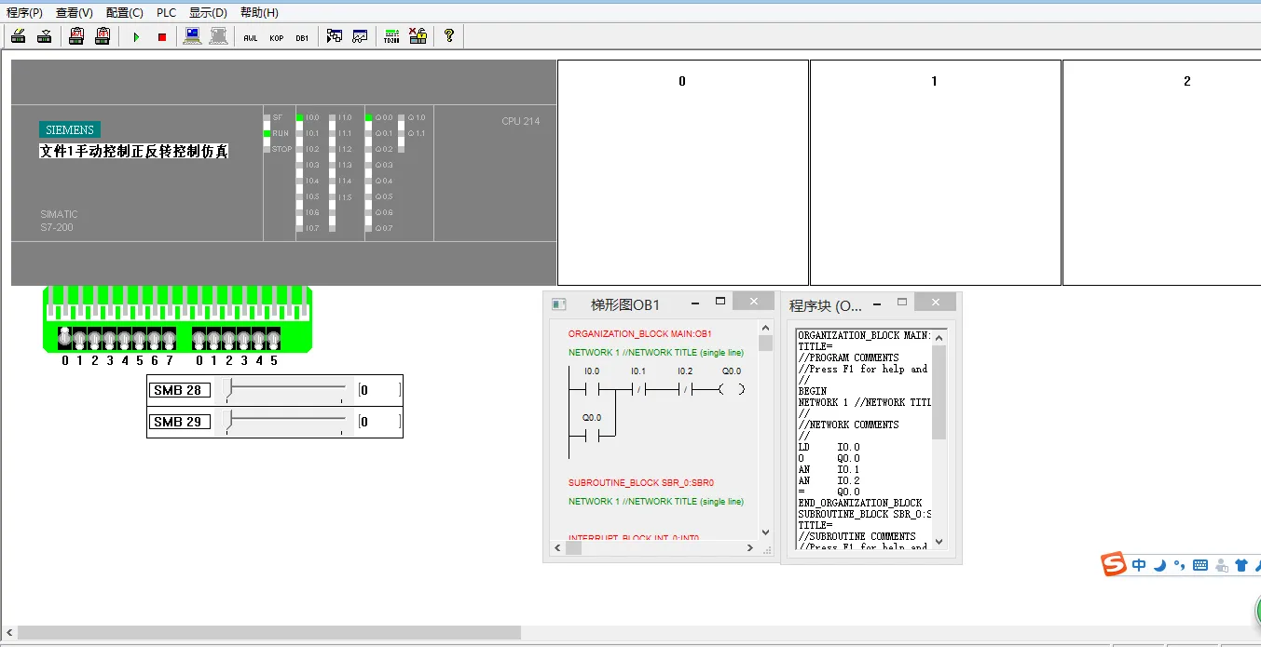Select expansion module slot 0

click(683, 172)
